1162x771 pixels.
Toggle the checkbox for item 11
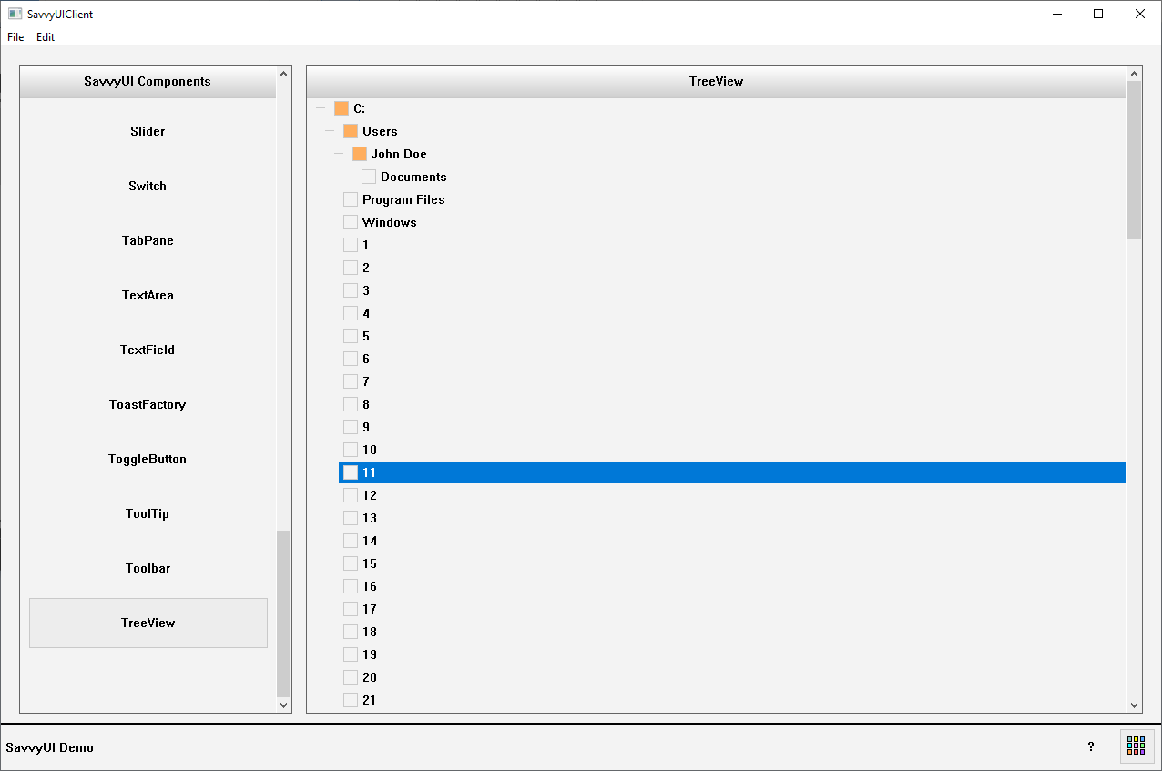pyautogui.click(x=351, y=472)
